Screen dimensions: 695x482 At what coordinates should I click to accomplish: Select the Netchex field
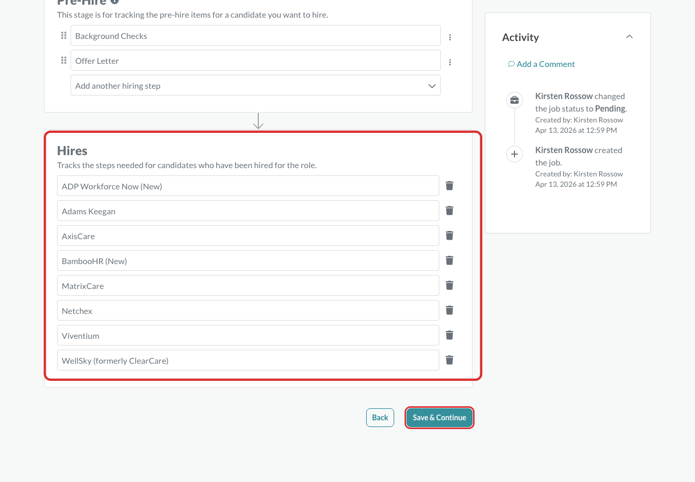coord(248,311)
